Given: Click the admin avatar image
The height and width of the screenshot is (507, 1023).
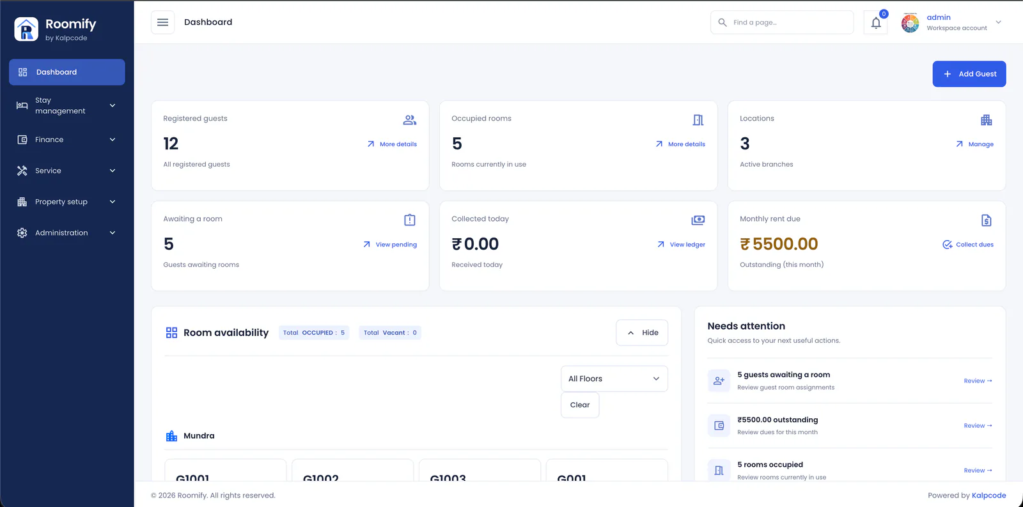Looking at the screenshot, I should pyautogui.click(x=910, y=23).
